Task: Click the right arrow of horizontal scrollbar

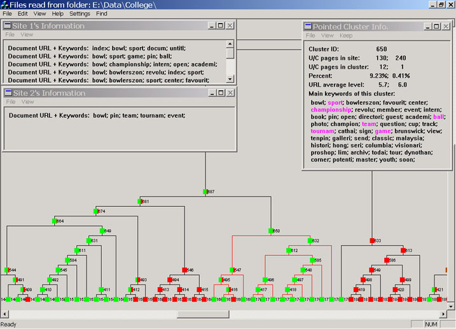Action: 443,314
